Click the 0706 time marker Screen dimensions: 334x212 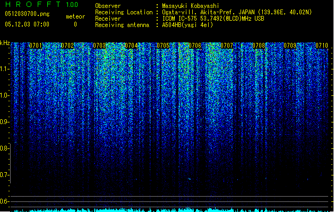point(195,46)
